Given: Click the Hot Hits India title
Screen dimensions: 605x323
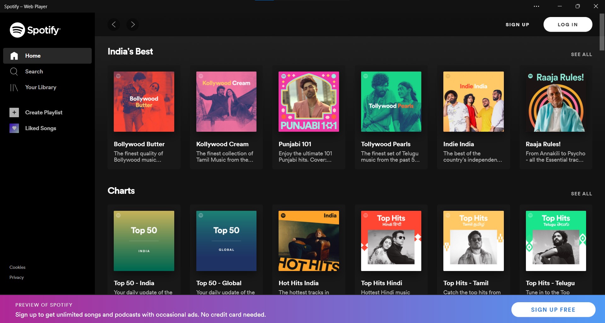Looking at the screenshot, I should click(x=298, y=283).
